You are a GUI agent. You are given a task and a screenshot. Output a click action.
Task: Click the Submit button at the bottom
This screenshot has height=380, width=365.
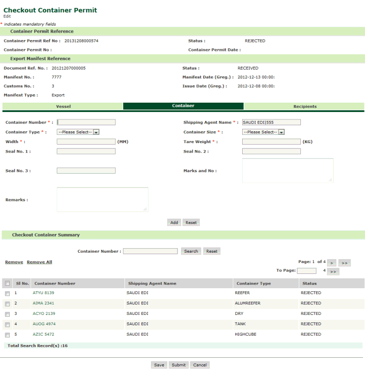point(178,365)
